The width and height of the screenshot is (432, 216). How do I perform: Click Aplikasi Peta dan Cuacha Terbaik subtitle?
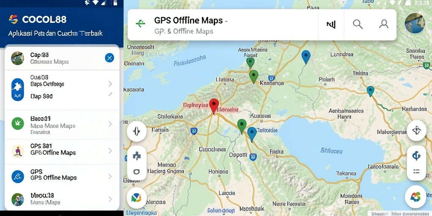(x=55, y=34)
